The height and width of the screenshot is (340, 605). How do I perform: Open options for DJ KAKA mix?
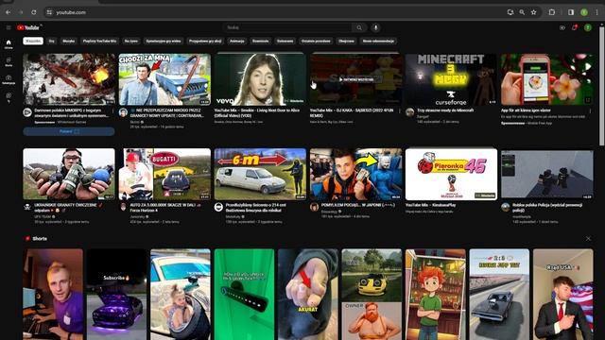[400, 111]
